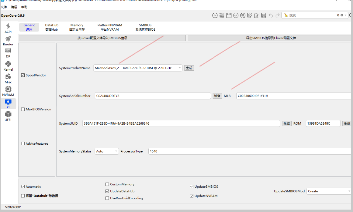
Task: Open the Misc section in sidebar
Action: click(x=8, y=79)
